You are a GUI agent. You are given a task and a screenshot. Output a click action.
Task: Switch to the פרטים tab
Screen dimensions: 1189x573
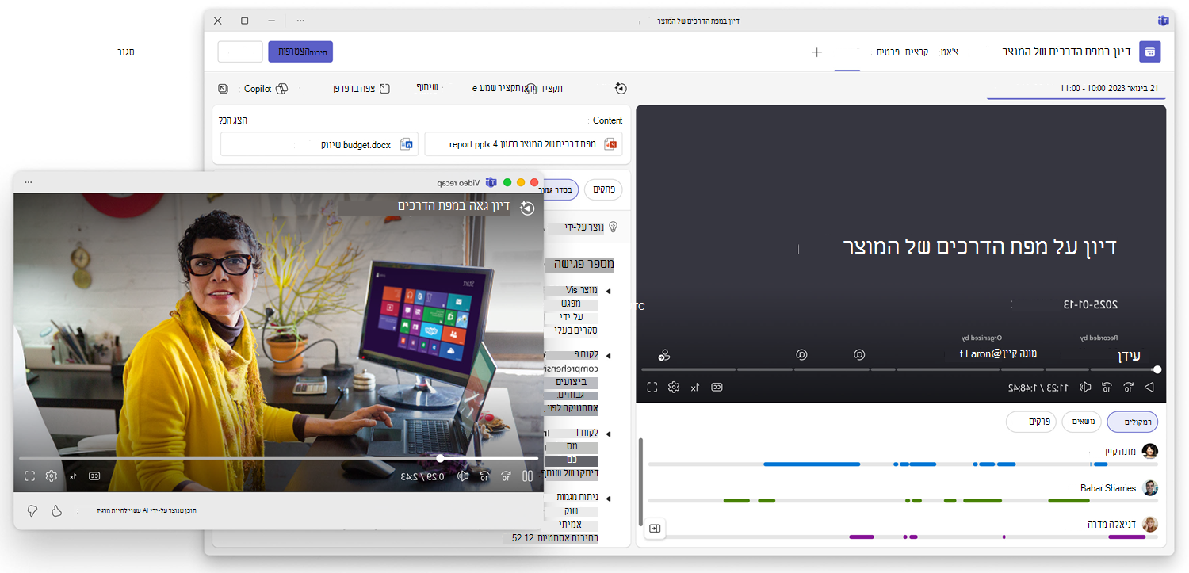click(x=886, y=52)
